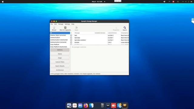Viewport: 194px width, 109px height.
Task: Click the Properties toolbar icon
Action: (116, 28)
